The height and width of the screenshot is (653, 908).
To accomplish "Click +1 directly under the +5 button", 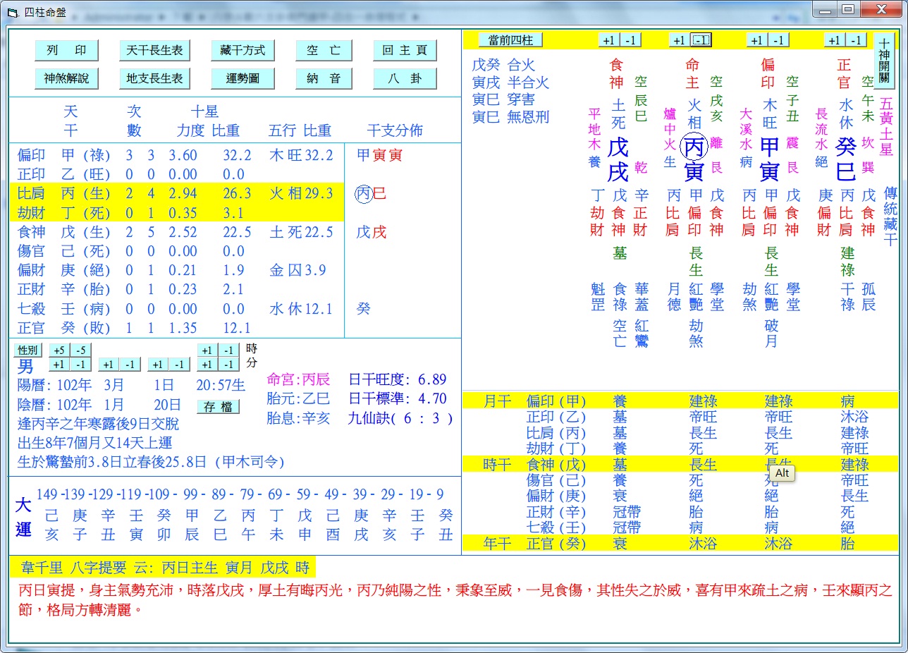I will pos(59,365).
